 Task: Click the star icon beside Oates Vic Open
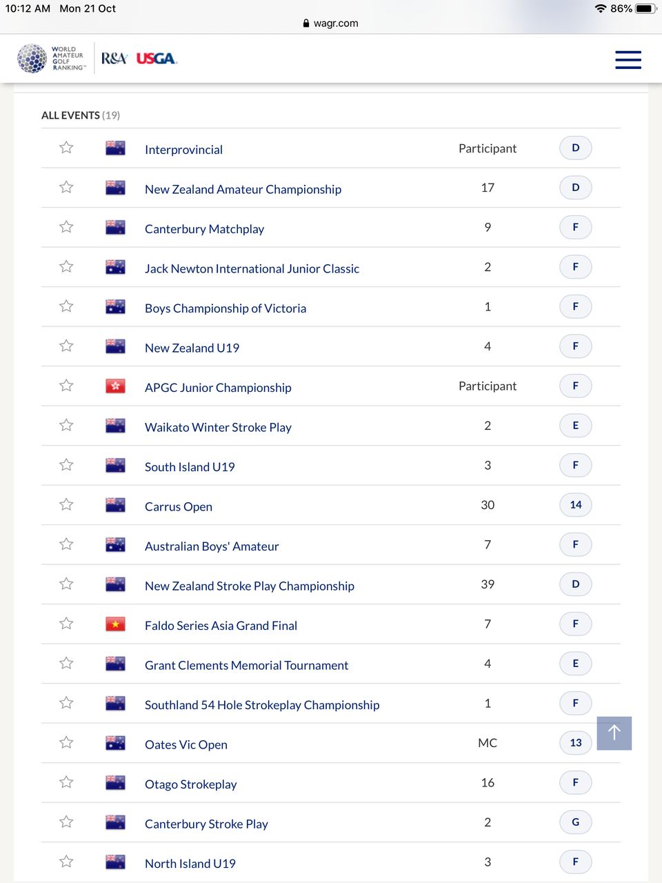[66, 742]
